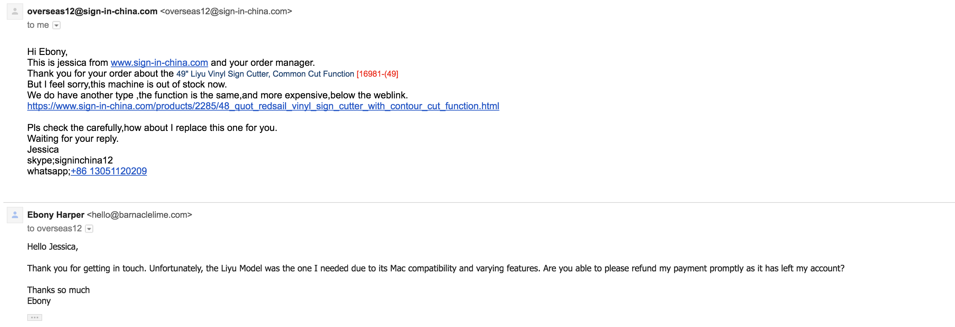This screenshot has width=955, height=327.
Task: Open the redsail vinyl sign cutter product link
Action: 263,106
